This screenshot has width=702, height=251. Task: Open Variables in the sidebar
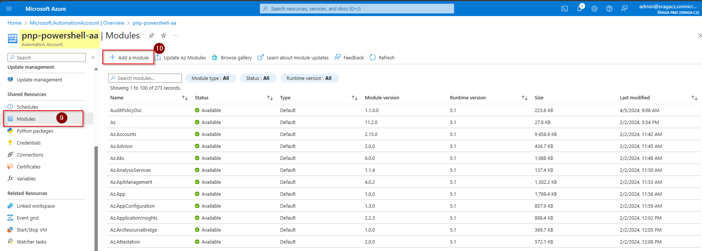26,179
